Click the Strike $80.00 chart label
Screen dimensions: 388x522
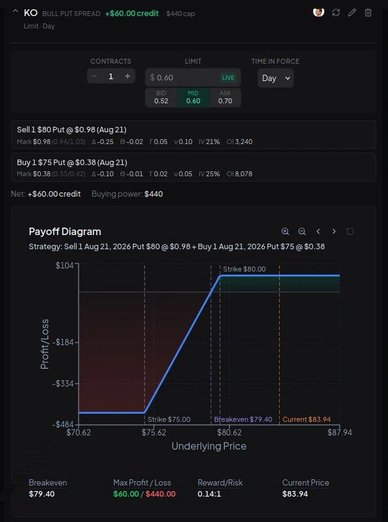point(244,269)
